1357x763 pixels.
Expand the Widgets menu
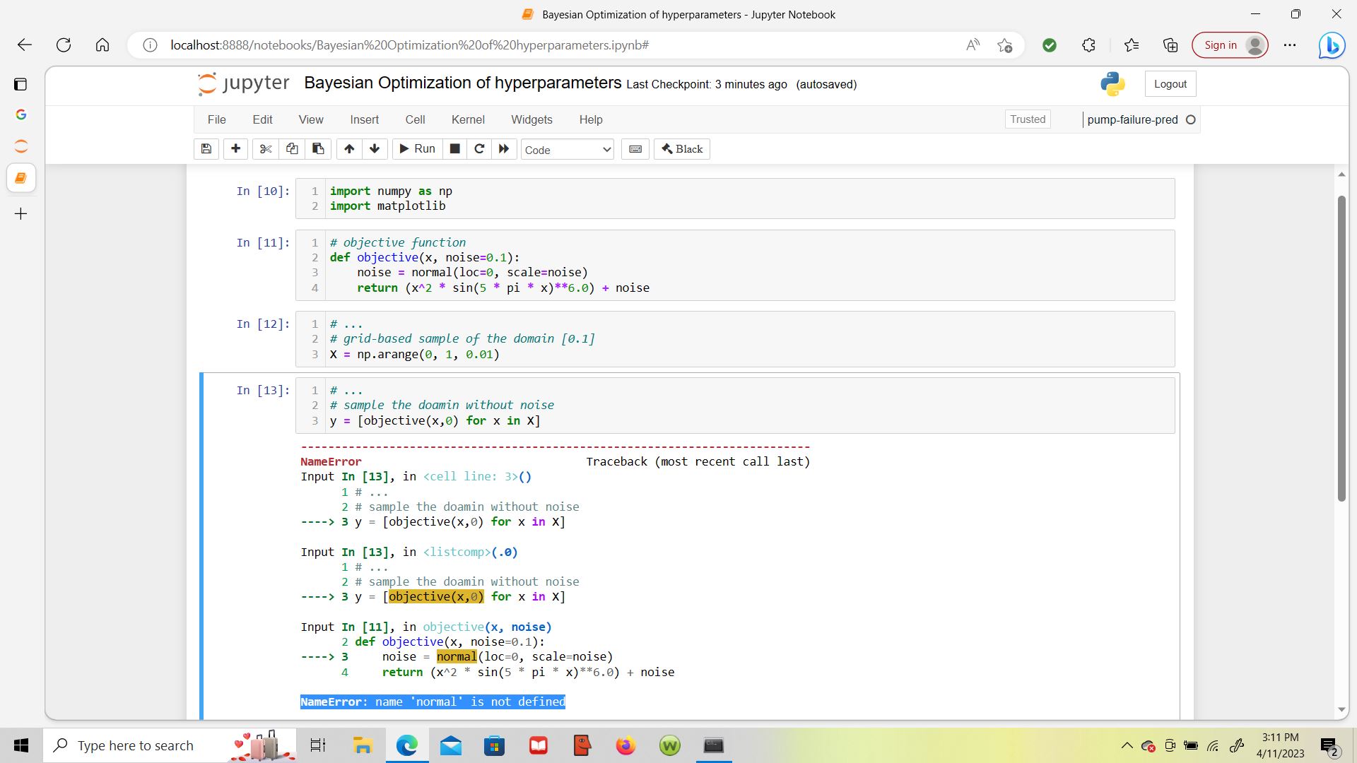coord(531,120)
